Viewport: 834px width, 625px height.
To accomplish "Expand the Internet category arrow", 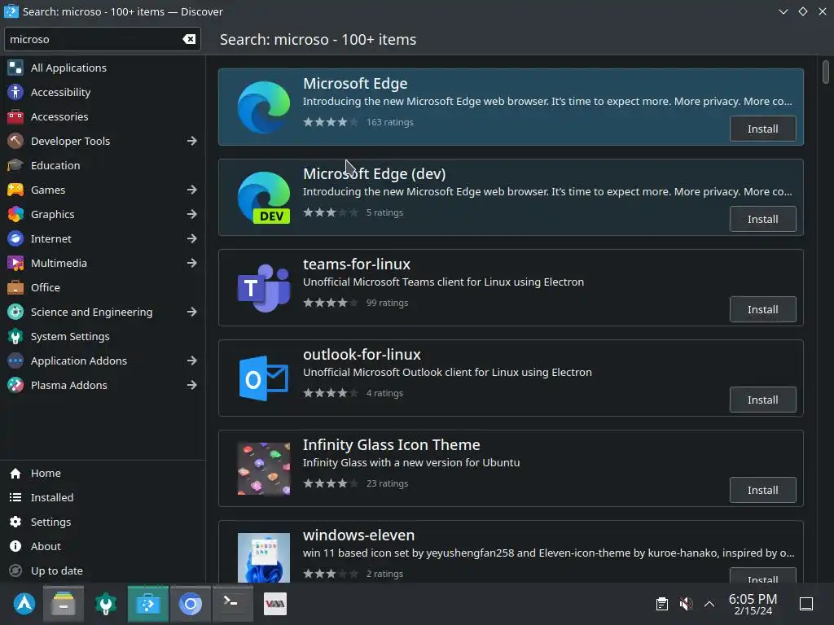I will (x=192, y=238).
